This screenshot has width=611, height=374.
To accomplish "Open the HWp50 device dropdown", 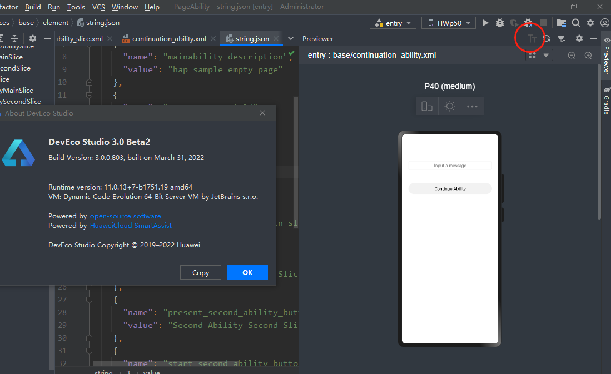I will click(449, 23).
